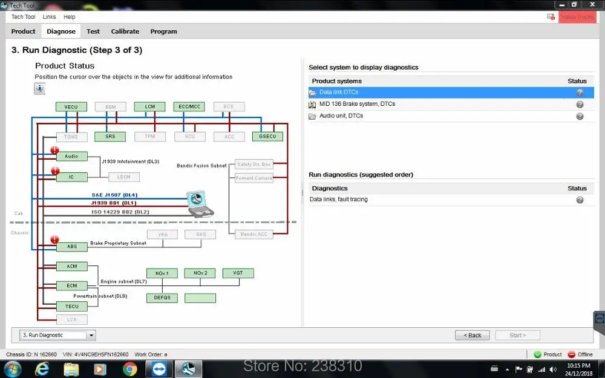The height and width of the screenshot is (378, 605).
Task: Click the laptop diagnostic tool icon
Action: [x=199, y=204]
